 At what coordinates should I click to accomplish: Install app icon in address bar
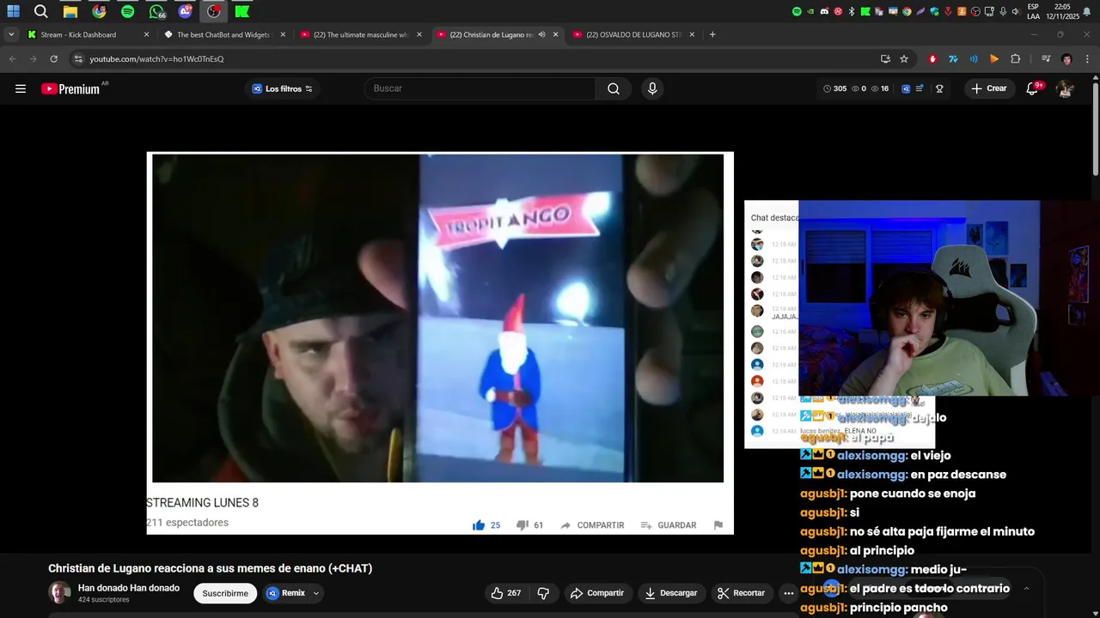click(x=885, y=59)
